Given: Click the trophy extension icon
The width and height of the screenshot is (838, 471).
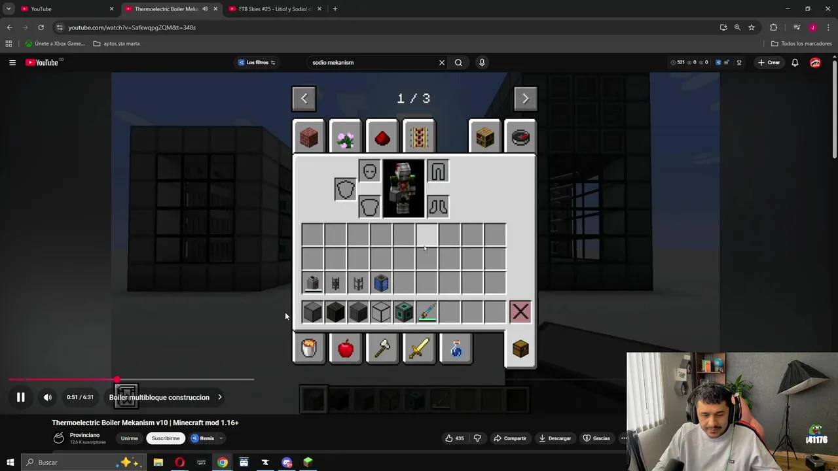Looking at the screenshot, I should 739,62.
